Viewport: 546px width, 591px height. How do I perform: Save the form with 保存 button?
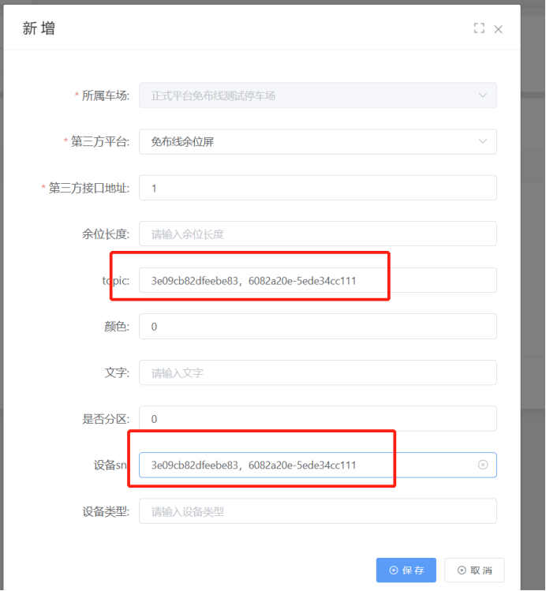click(406, 570)
